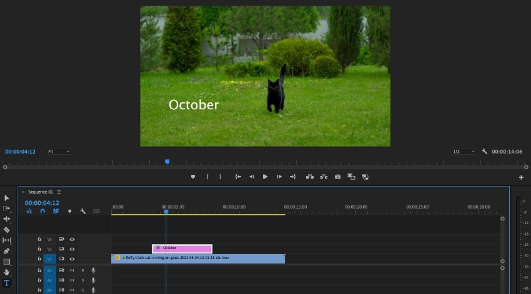Viewport: 531px width, 294px height.
Task: Select the Selection tool arrow
Action: point(6,198)
